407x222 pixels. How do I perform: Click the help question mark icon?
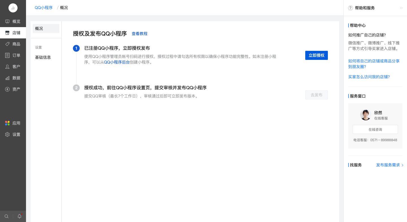350,8
